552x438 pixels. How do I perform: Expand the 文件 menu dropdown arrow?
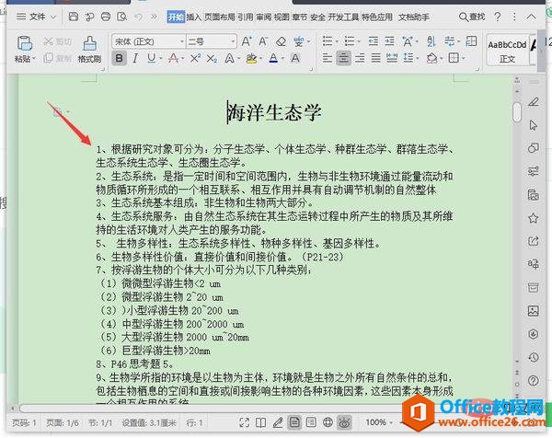[x=53, y=17]
